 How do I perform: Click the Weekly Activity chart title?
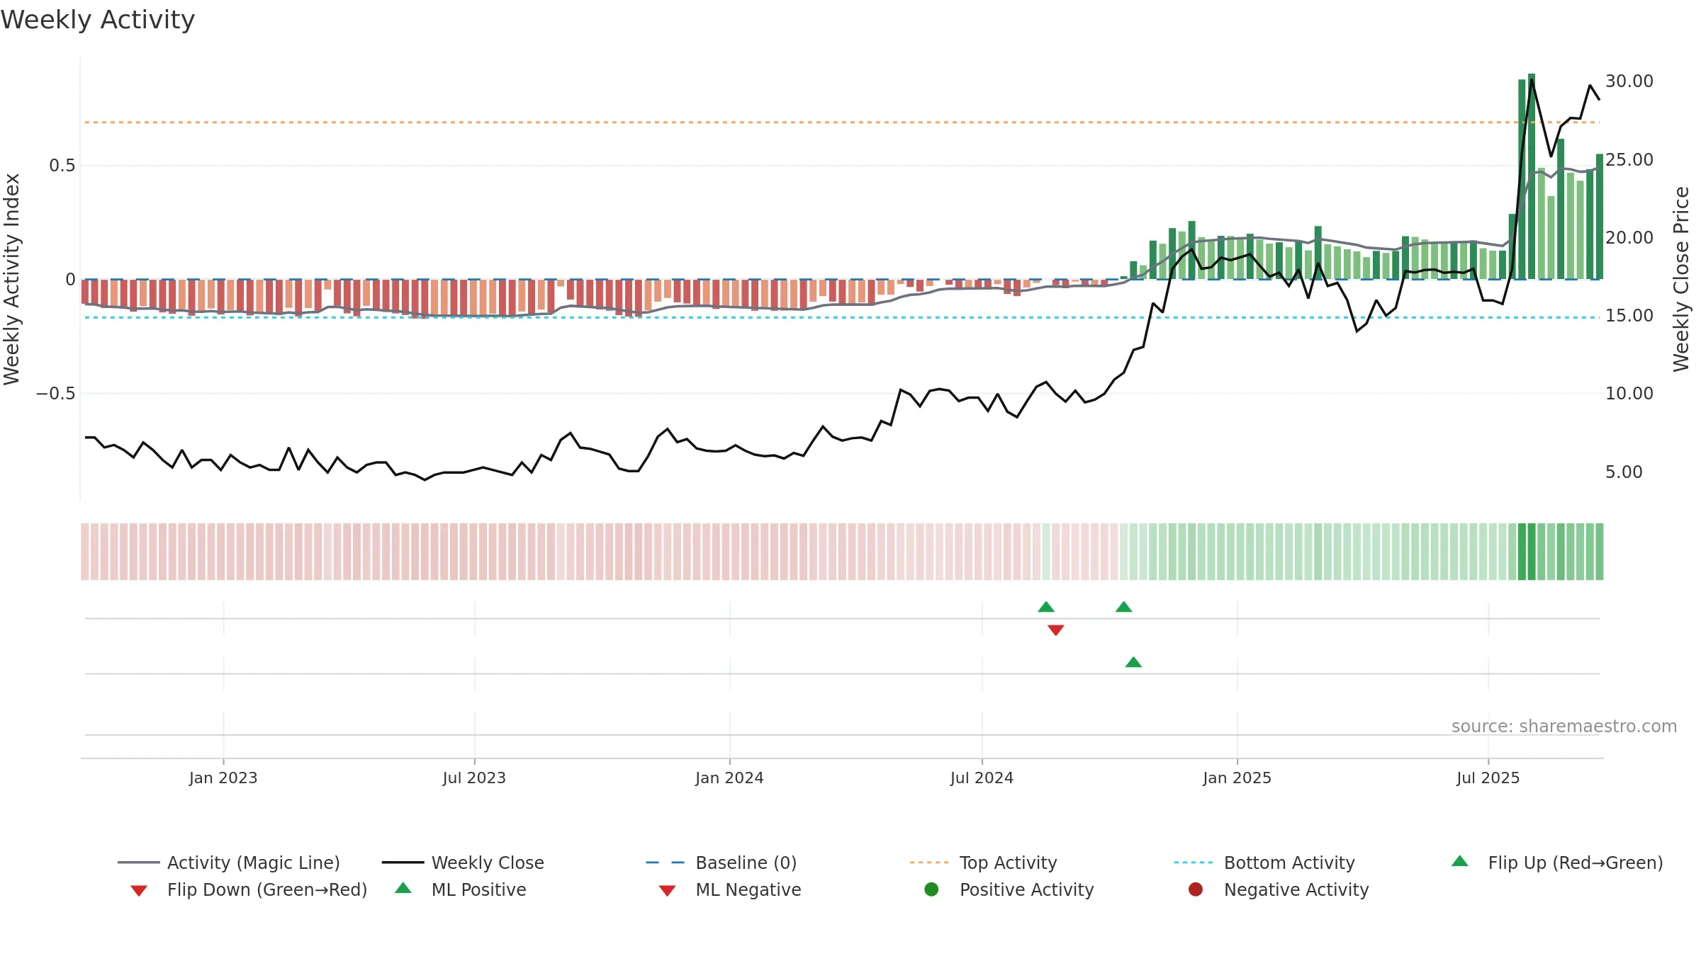tap(98, 20)
